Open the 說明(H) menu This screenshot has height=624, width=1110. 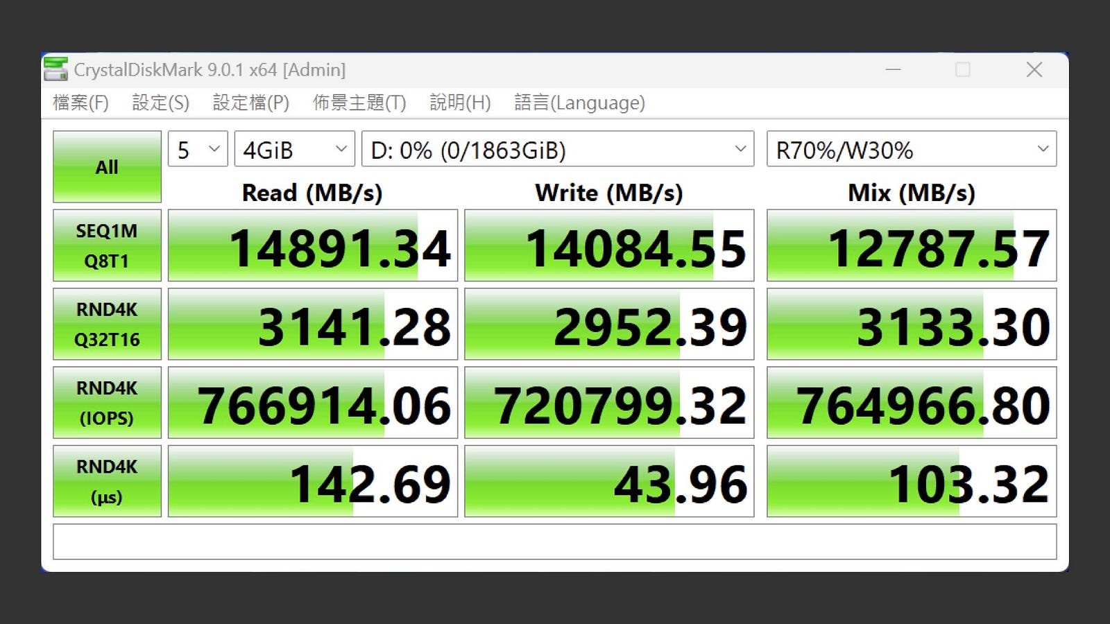tap(460, 103)
